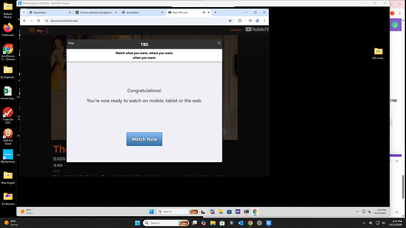
Task: Open Chrome on the remote taskbar
Action: (x=255, y=212)
